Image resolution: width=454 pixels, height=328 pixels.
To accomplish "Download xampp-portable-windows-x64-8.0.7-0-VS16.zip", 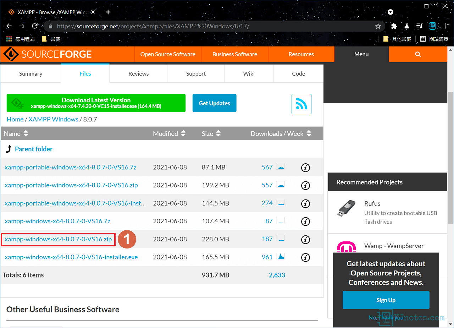I will tap(71, 185).
